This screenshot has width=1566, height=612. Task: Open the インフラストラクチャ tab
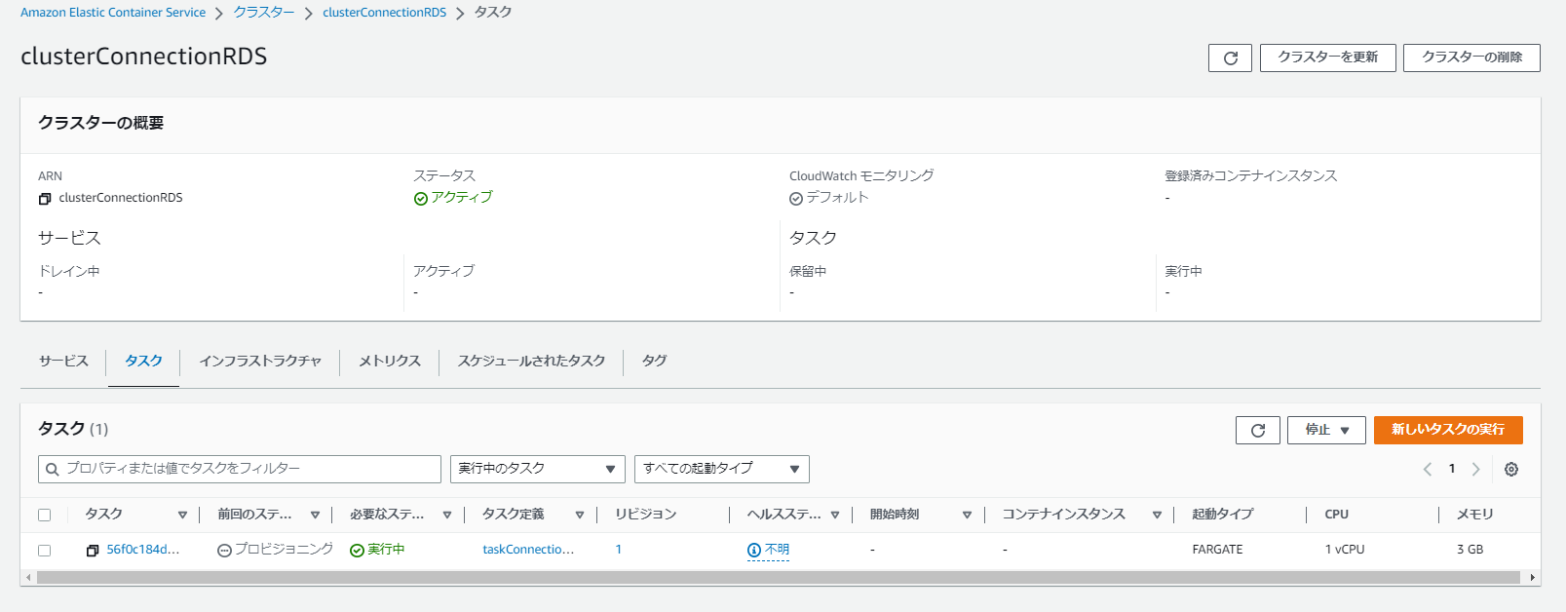click(x=260, y=362)
